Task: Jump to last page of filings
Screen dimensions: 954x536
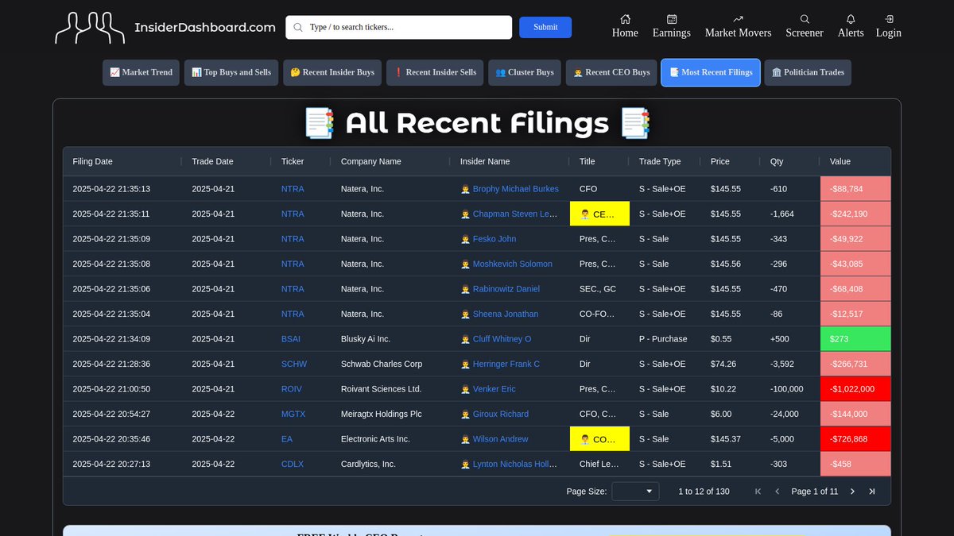Action: click(871, 492)
